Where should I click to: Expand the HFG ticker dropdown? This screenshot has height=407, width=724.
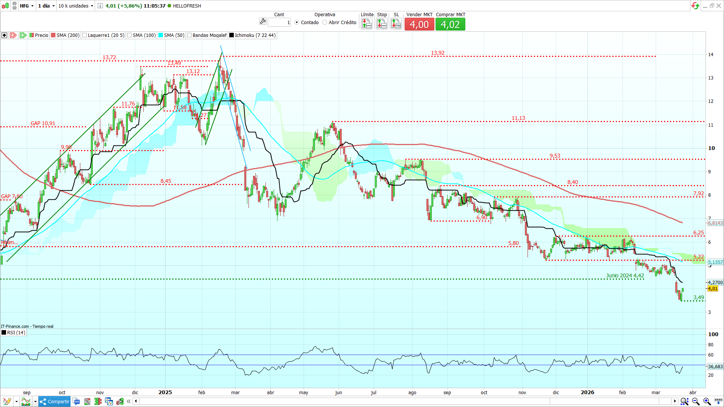coord(27,6)
